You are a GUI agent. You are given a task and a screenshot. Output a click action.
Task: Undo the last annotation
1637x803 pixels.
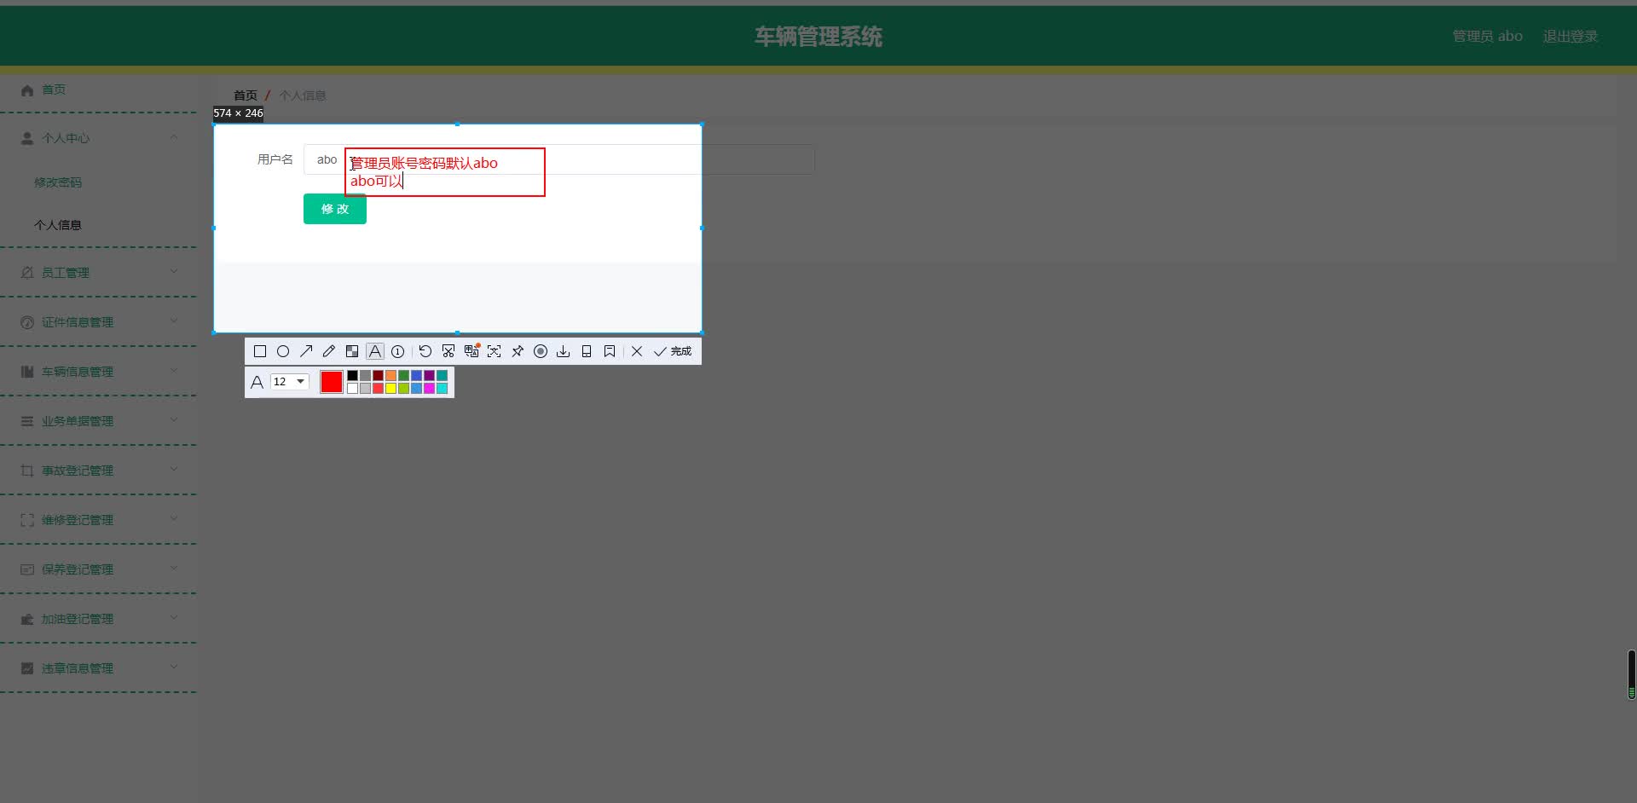(425, 351)
